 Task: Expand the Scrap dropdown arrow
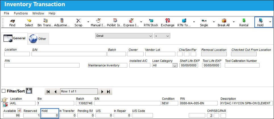(x=88, y=22)
